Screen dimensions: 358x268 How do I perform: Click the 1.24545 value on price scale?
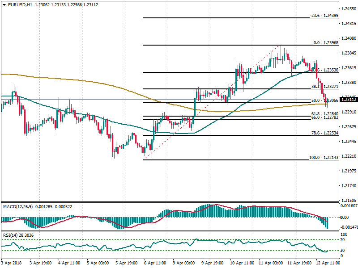point(349,9)
